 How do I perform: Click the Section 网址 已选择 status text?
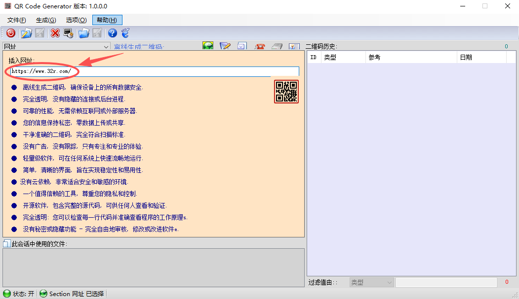tap(77, 294)
